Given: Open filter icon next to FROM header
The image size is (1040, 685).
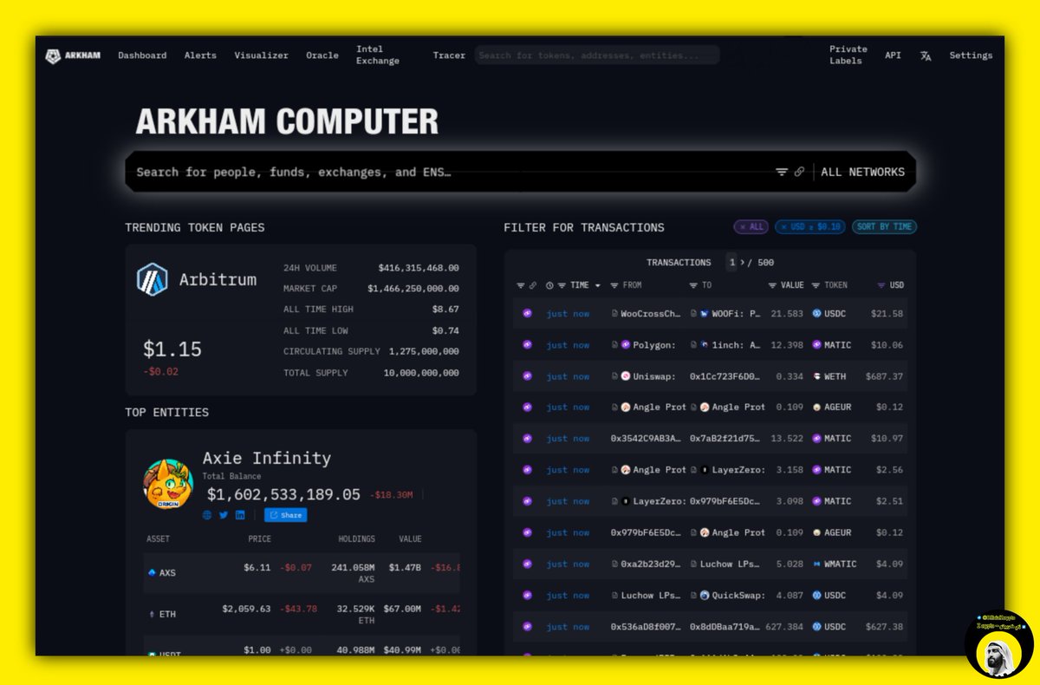Looking at the screenshot, I should pyautogui.click(x=614, y=285).
